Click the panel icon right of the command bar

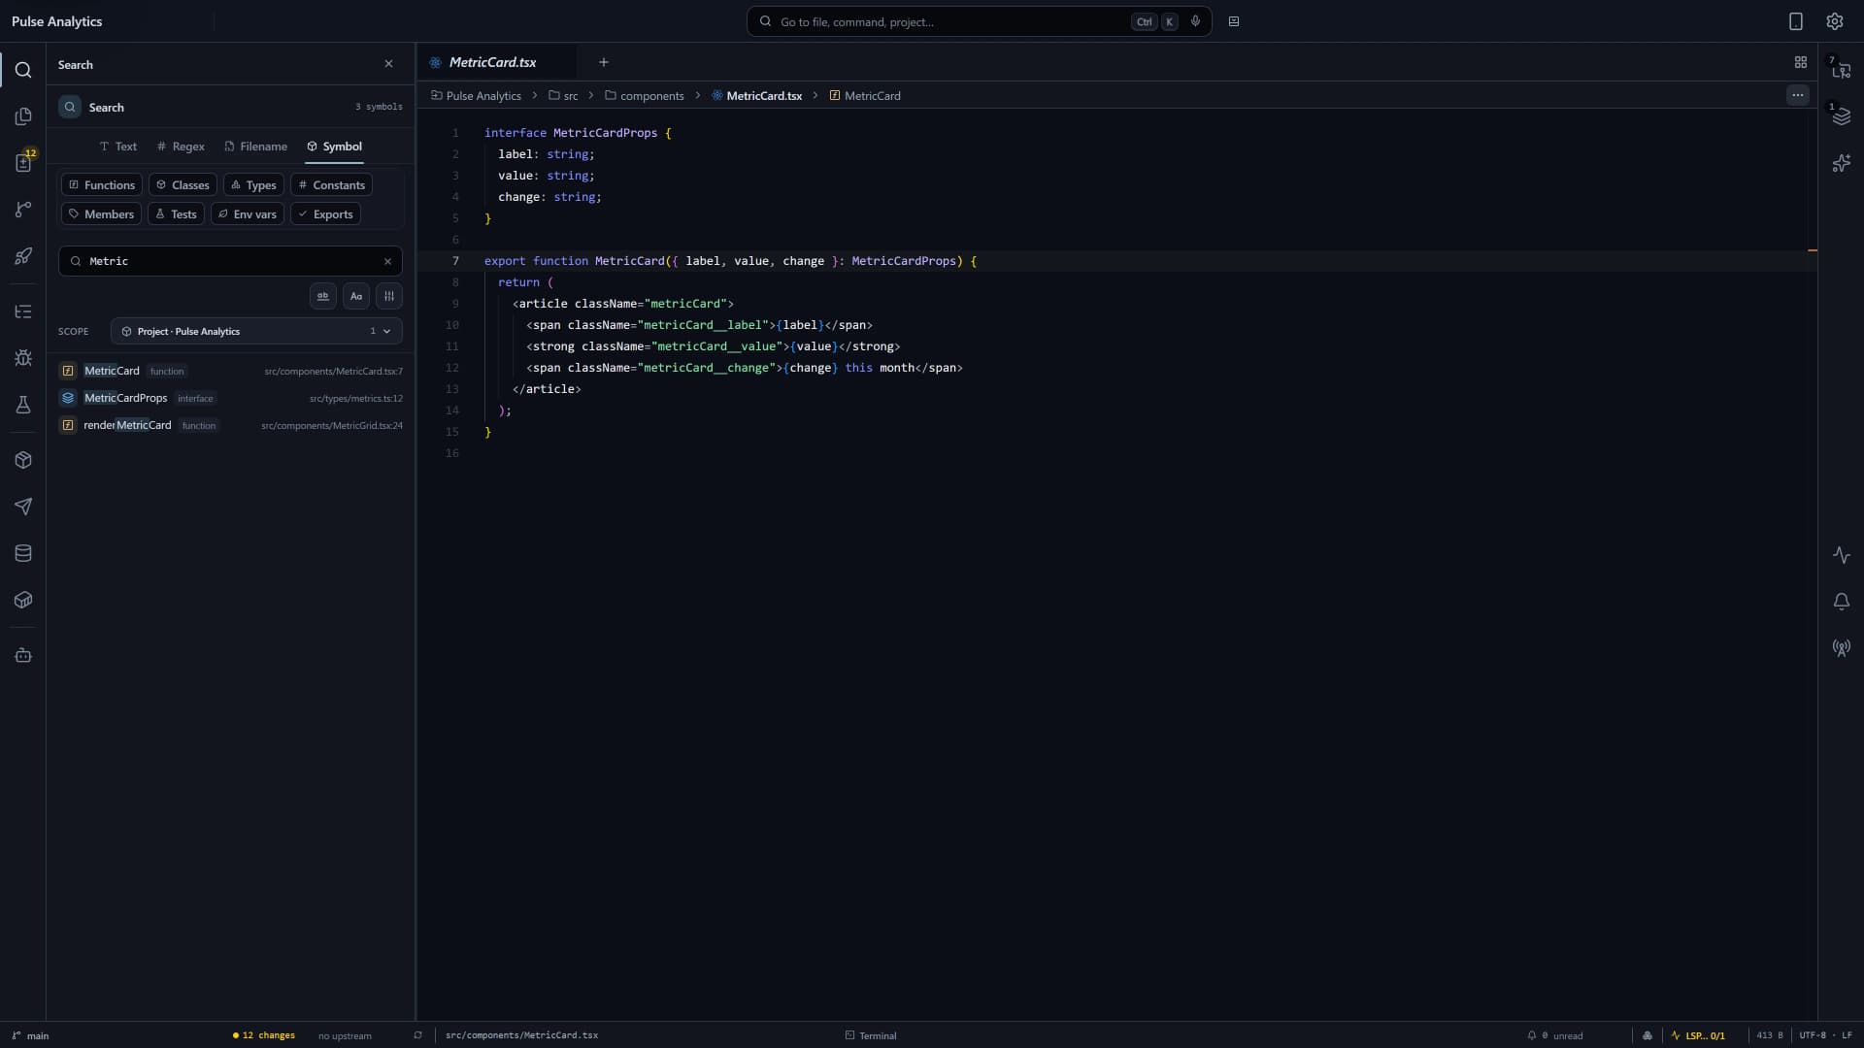pyautogui.click(x=1234, y=21)
